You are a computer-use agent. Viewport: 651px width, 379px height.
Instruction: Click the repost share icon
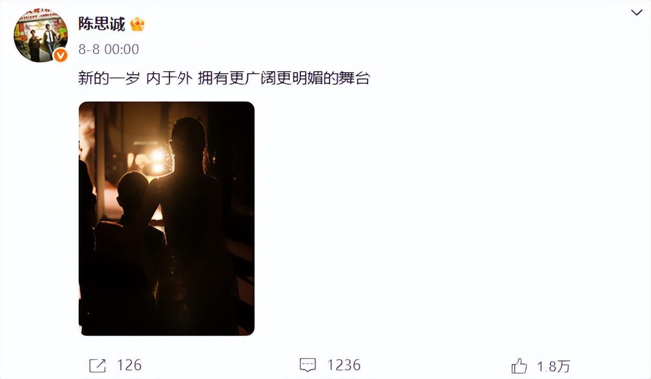click(x=97, y=365)
